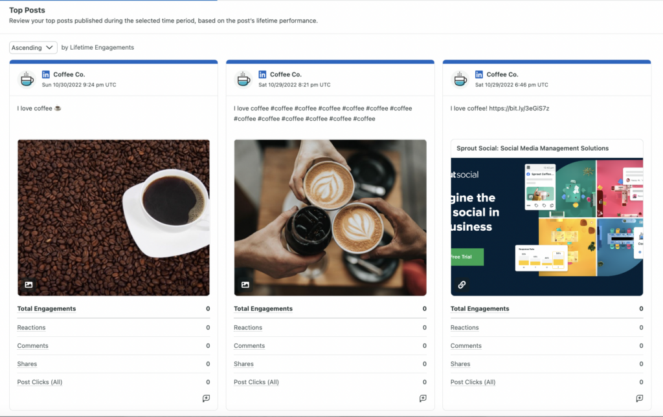663x417 pixels.
Task: Click Shares label on 6:46 pm post
Action: [x=460, y=364]
